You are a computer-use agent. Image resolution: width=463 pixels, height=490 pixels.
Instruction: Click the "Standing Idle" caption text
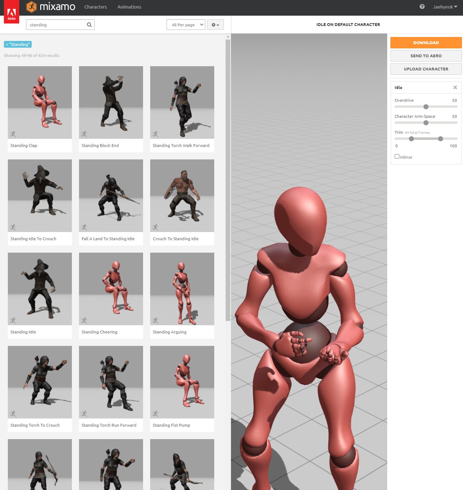[x=23, y=332]
